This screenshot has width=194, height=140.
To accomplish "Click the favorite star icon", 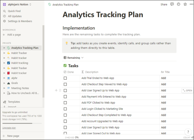I will 185,4.
